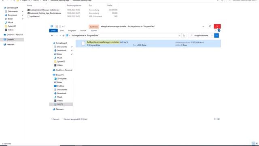
Task: Open Bilder in background window sidebar
Action: (x=10, y=19)
